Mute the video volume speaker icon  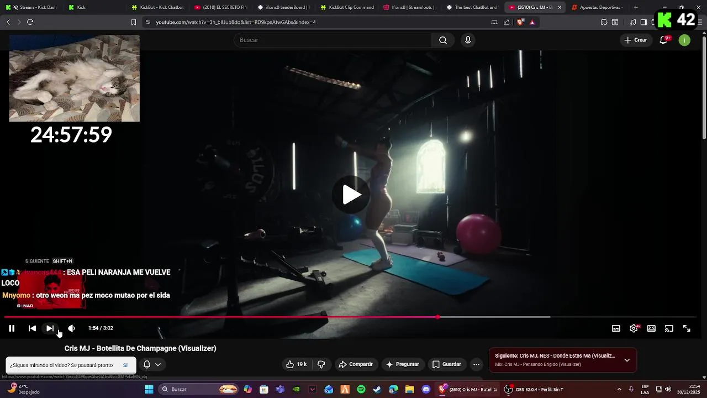(x=71, y=328)
